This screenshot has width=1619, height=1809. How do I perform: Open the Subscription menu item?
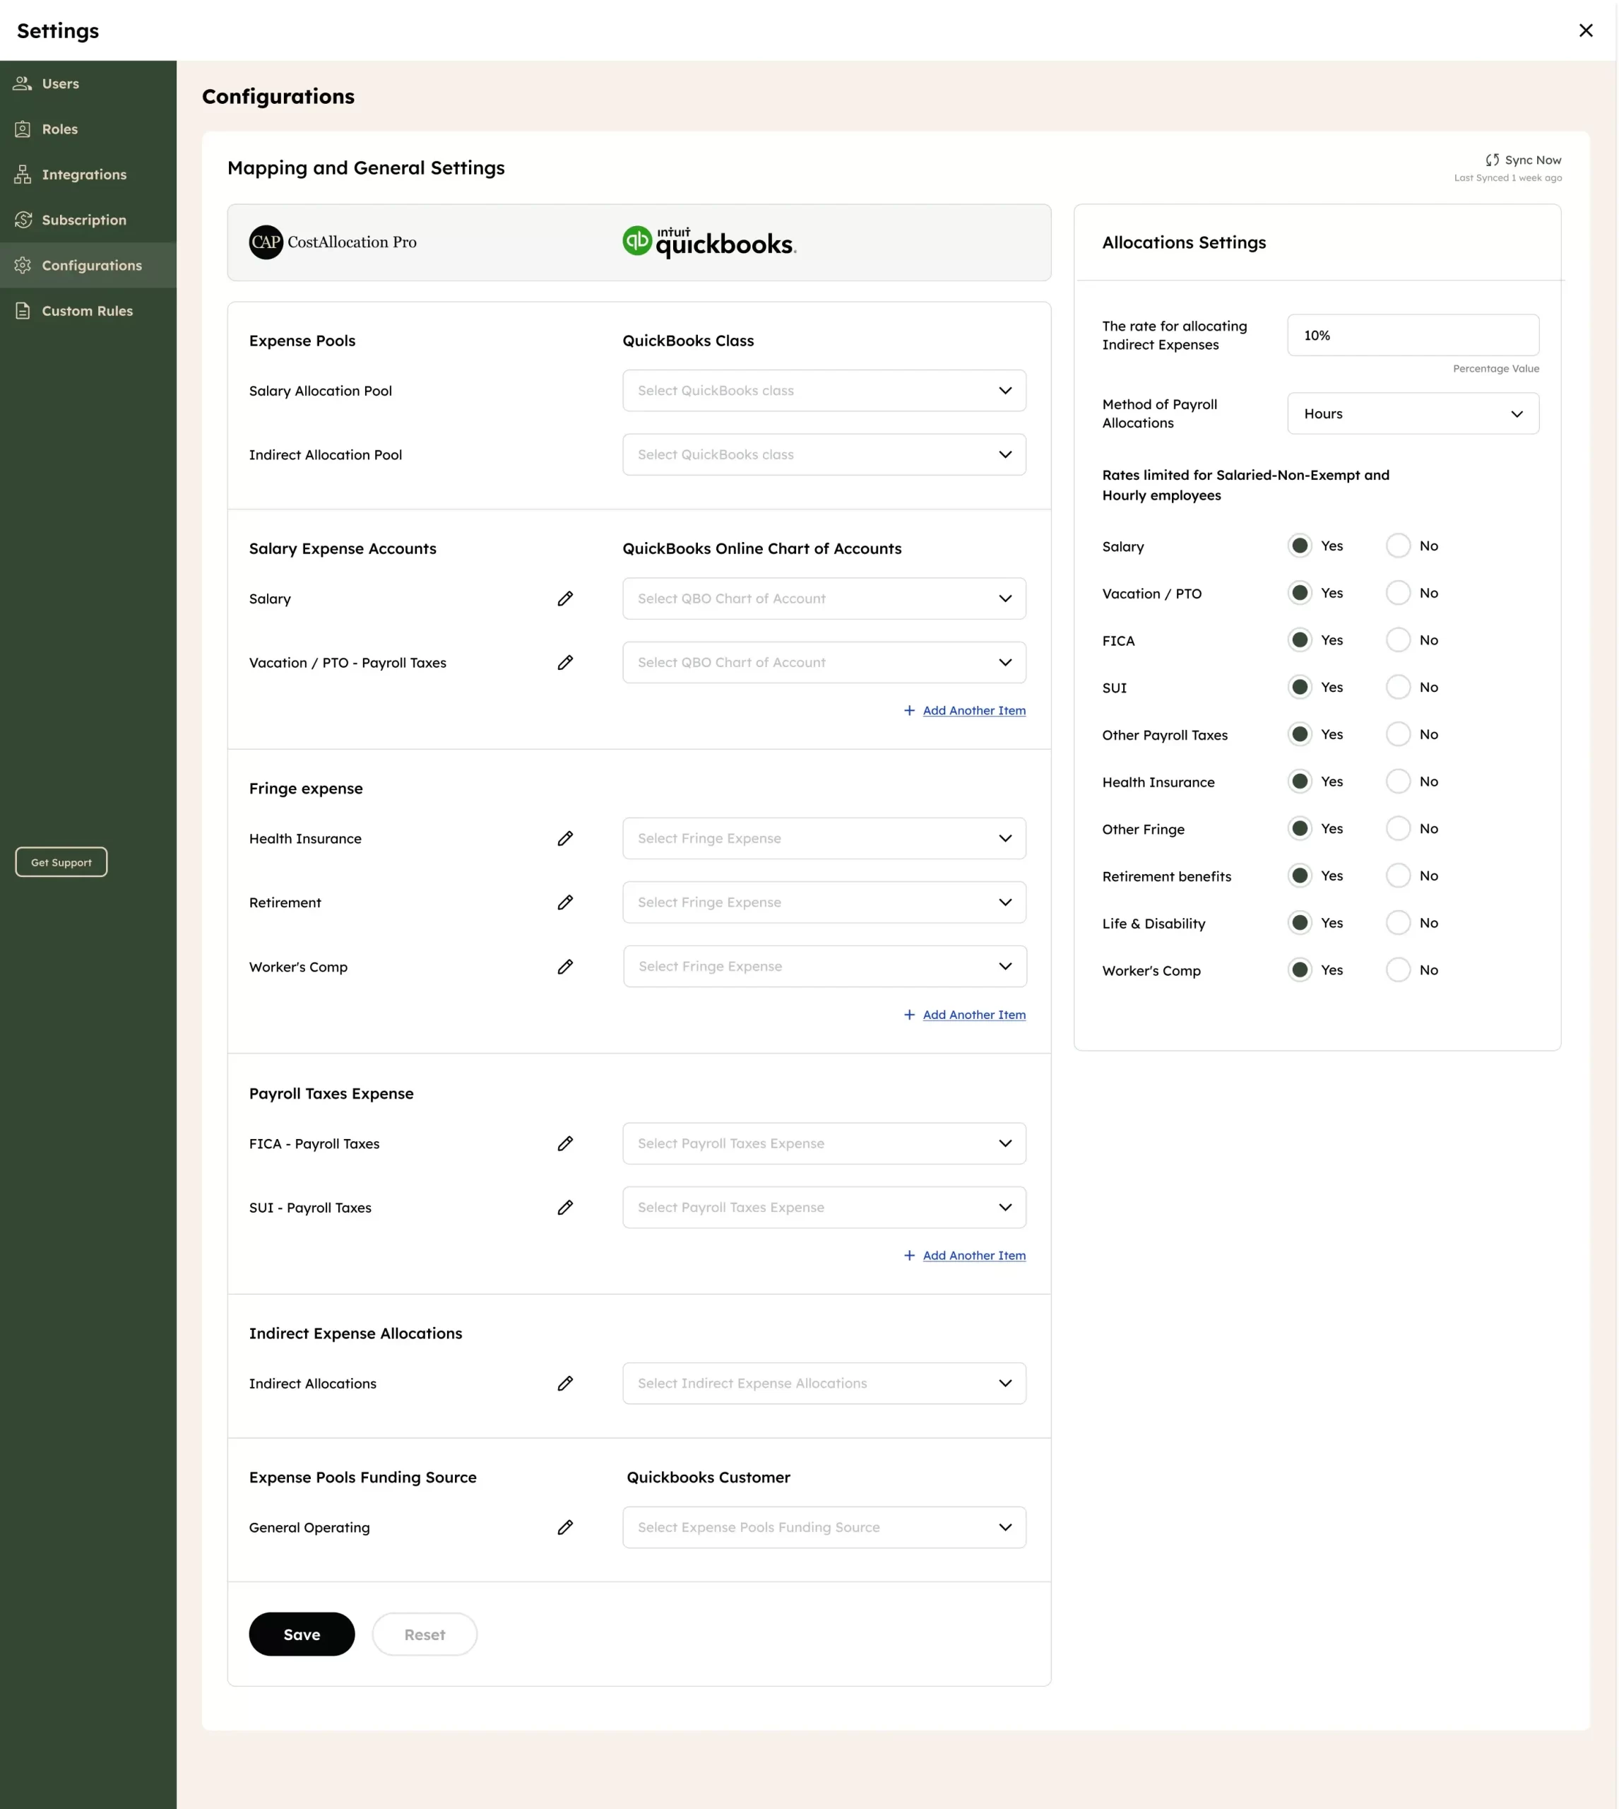tap(88, 220)
